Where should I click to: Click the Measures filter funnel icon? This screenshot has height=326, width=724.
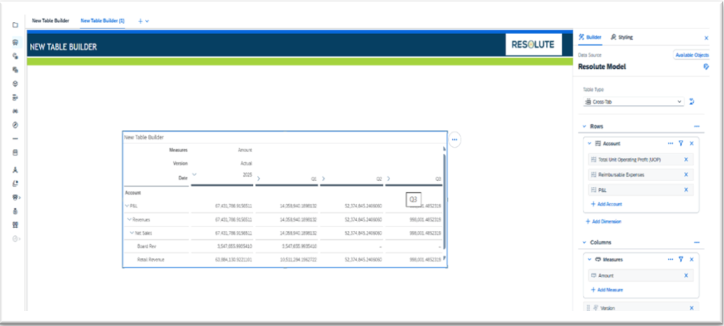[681, 260]
